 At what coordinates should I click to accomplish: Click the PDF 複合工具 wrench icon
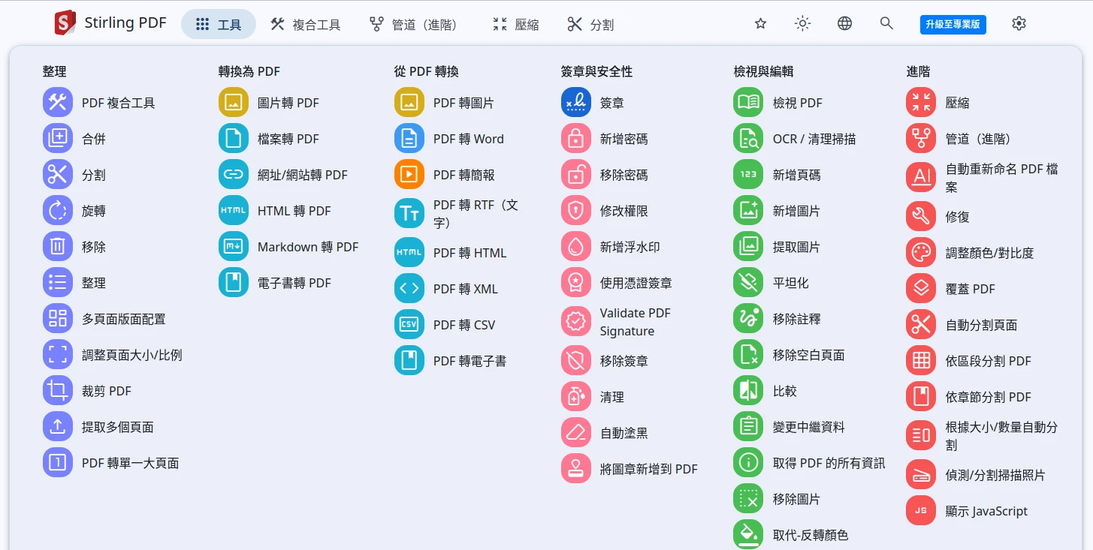point(58,102)
